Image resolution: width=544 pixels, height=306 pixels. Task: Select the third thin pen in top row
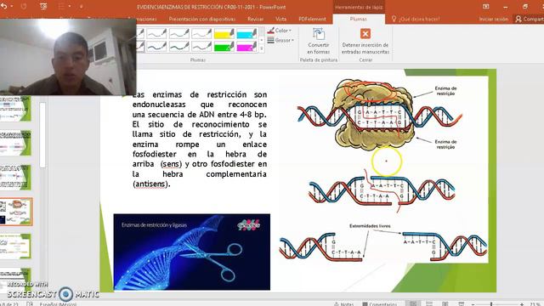coord(201,33)
